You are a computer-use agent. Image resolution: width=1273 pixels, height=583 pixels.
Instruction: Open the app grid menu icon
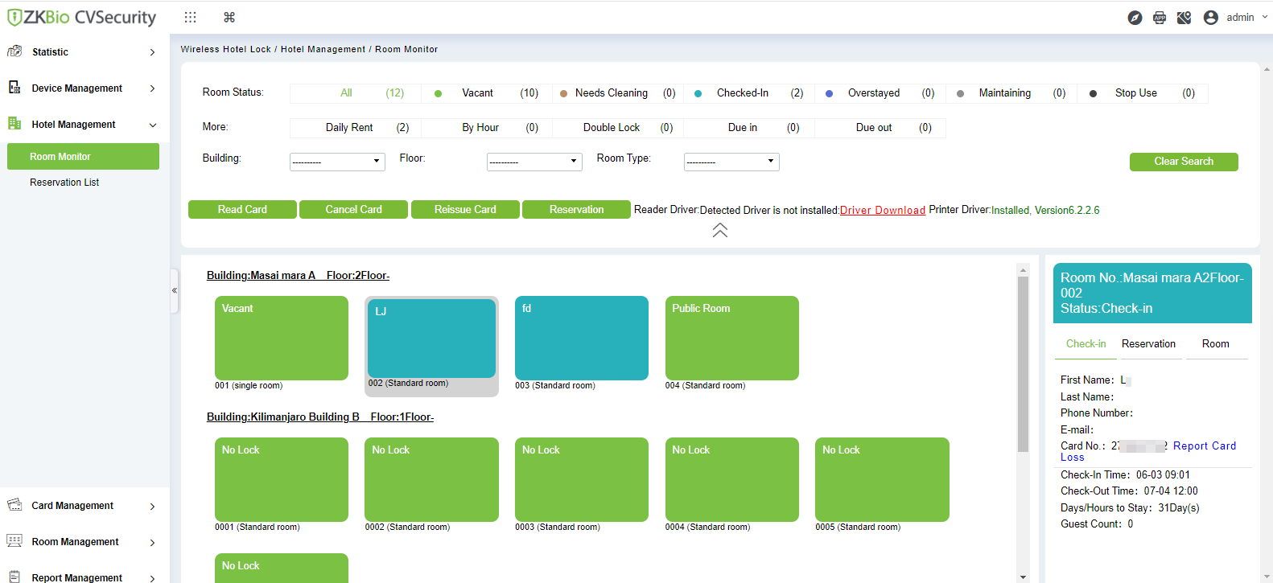[x=190, y=17]
